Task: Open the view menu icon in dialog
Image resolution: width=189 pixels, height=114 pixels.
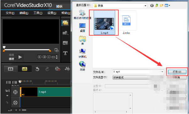Action: point(167,5)
